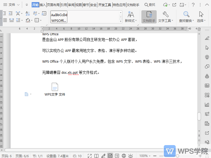Click the embedded WPS文字 file object icon
The height and width of the screenshot is (158, 211).
55,86
